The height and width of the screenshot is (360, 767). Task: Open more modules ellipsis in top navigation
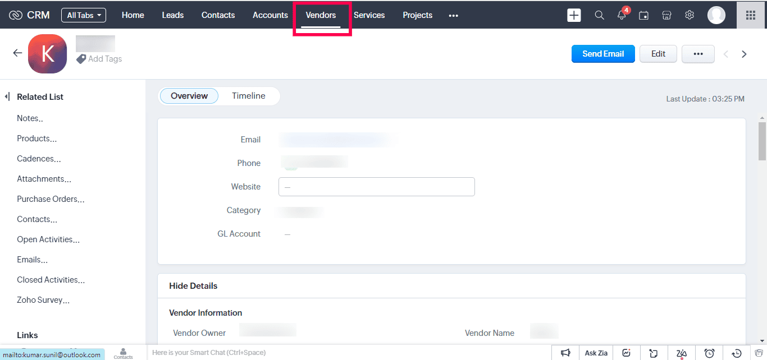pos(454,16)
